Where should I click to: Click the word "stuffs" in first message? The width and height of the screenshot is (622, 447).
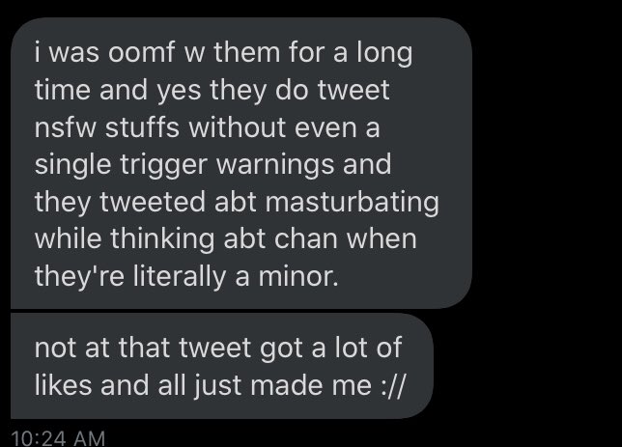[142, 127]
